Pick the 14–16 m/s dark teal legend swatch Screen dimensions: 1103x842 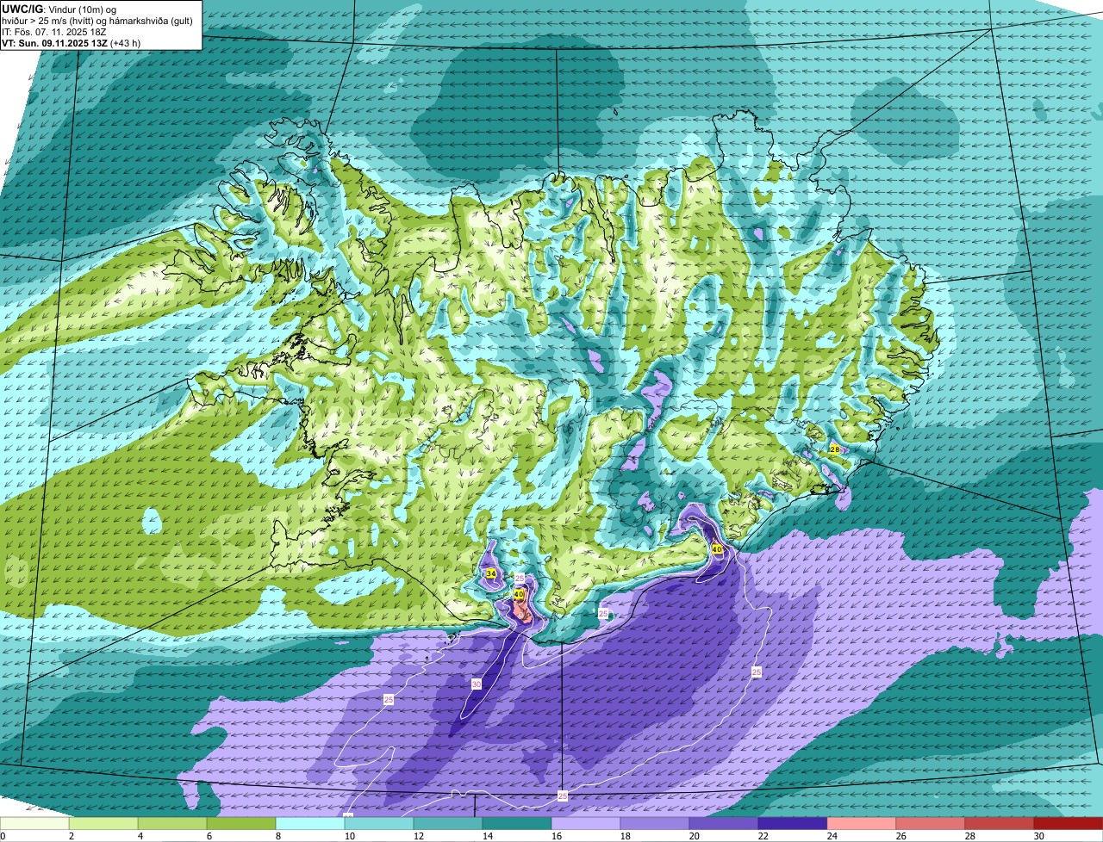coord(517,824)
